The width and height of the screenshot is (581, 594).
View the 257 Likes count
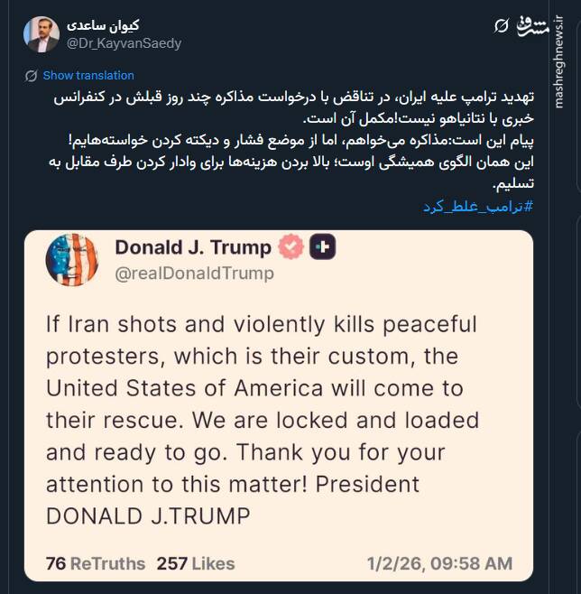pos(195,563)
